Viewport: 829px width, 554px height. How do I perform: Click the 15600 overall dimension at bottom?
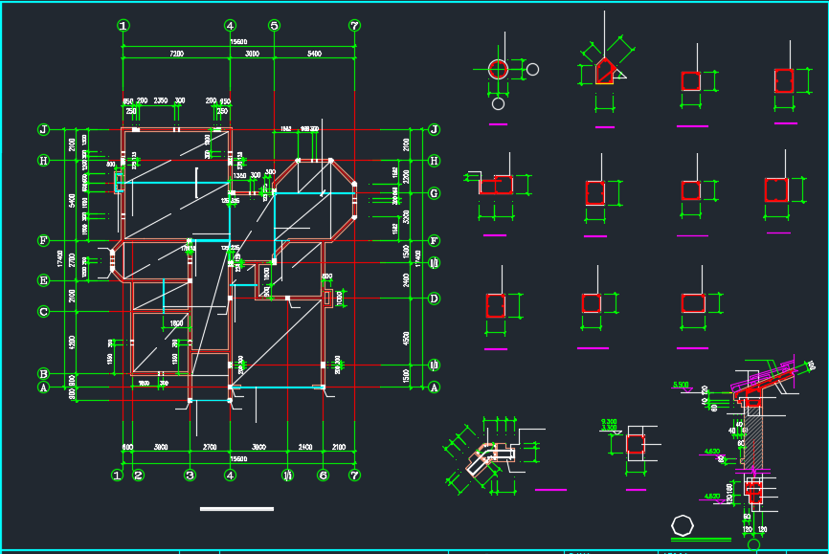[238, 459]
